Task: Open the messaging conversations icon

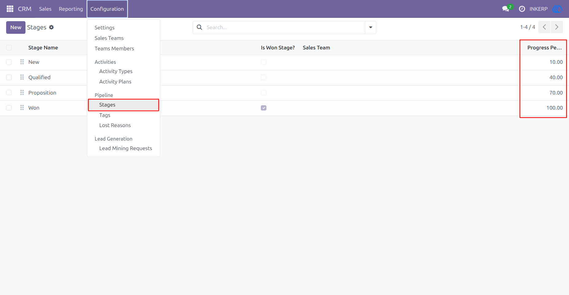Action: tap(506, 9)
